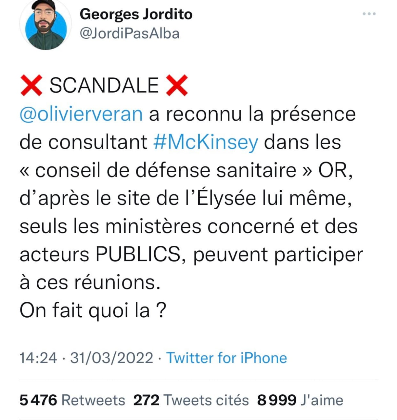The image size is (397, 420).
Task: View the 5 476 Retweets list
Action: 72,400
